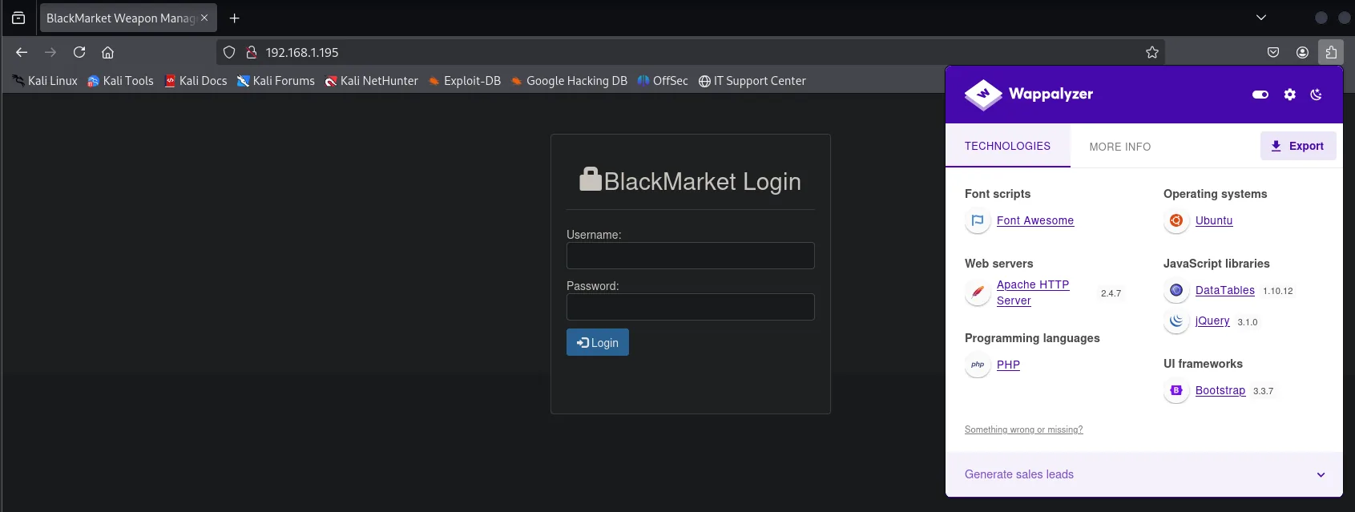Reload the current page
The width and height of the screenshot is (1355, 512).
[79, 52]
